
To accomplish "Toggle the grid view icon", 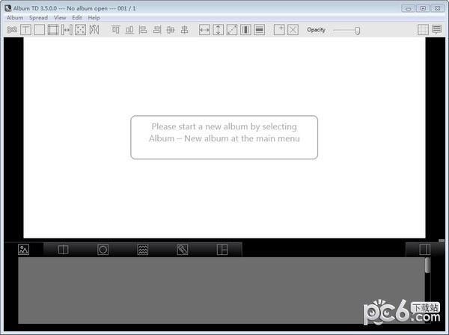I will tap(424, 30).
